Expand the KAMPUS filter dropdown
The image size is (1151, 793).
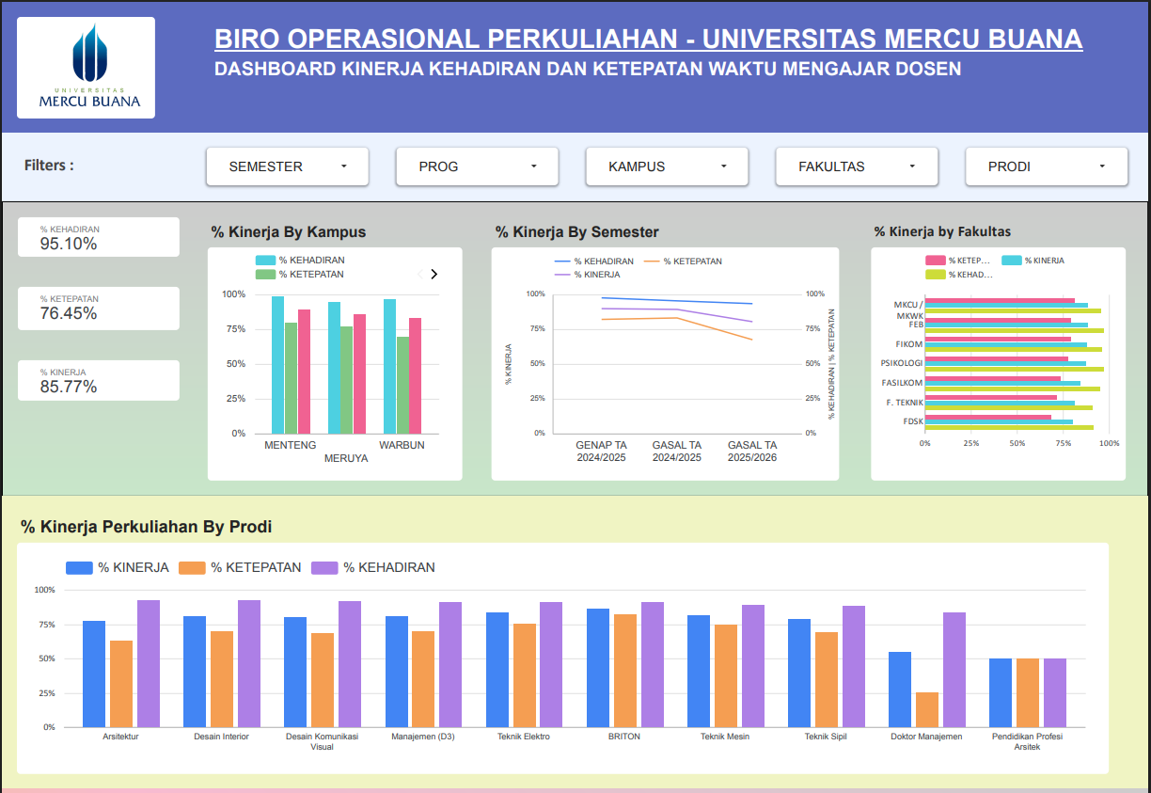pos(667,167)
